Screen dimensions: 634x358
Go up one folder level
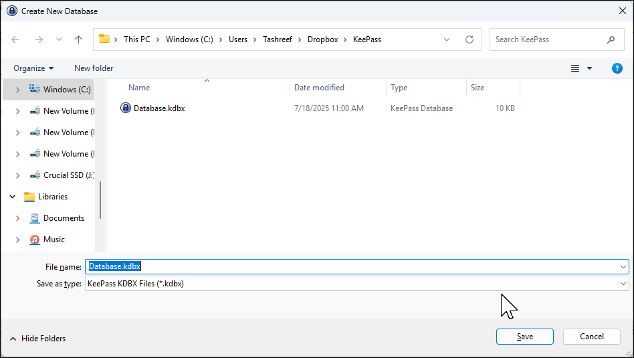(x=78, y=39)
